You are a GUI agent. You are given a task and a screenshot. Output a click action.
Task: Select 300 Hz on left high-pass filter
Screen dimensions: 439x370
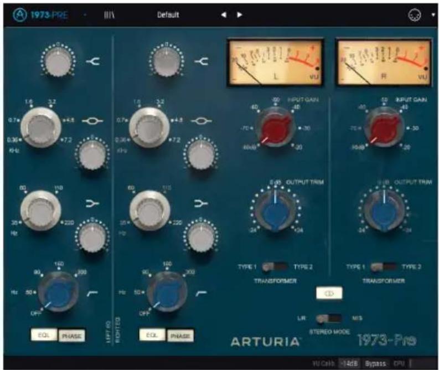81,273
